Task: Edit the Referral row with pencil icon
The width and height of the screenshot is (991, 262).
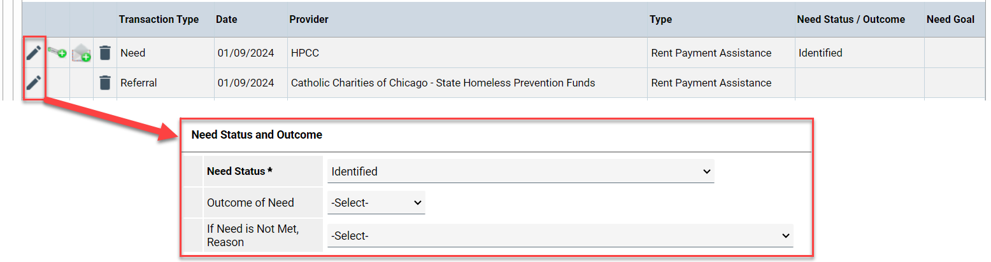Action: point(34,83)
